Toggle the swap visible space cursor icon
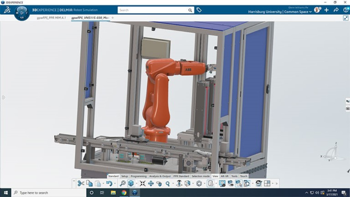The height and width of the screenshot is (197, 350). (239, 183)
